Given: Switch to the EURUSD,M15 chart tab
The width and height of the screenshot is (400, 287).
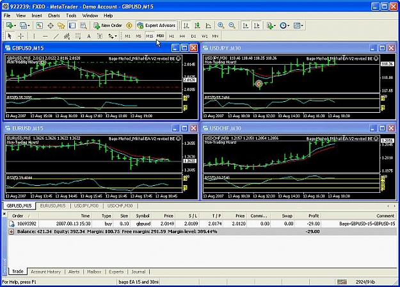Looking at the screenshot, I should (x=53, y=206).
